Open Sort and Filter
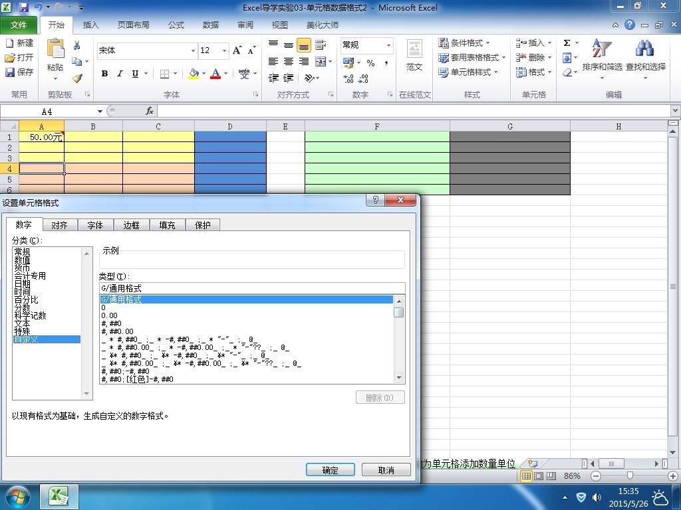The image size is (681, 510). tap(602, 58)
